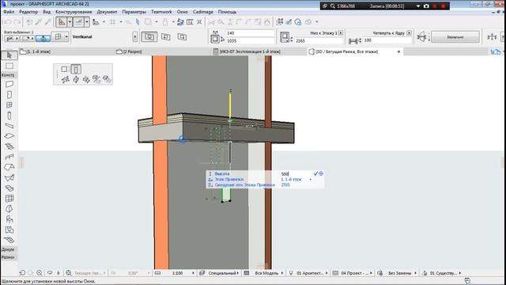506x285 pixels.
Task: Open the Без Замены graphic override dropdown
Action: point(415,273)
